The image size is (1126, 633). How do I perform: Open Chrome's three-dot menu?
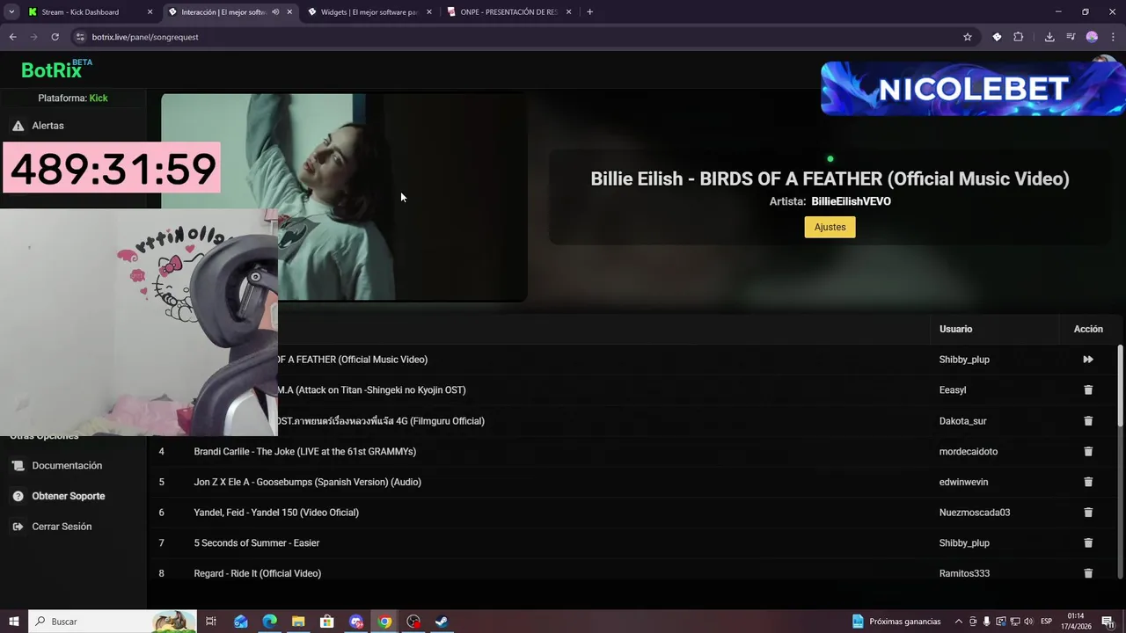point(1113,37)
